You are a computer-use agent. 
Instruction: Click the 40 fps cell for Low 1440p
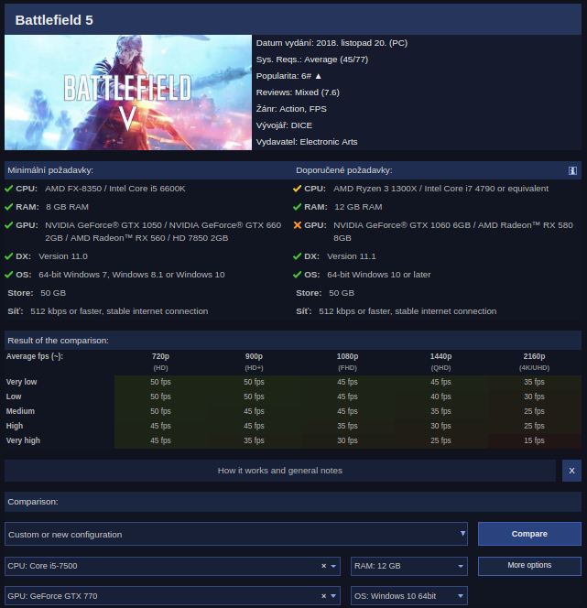point(440,396)
